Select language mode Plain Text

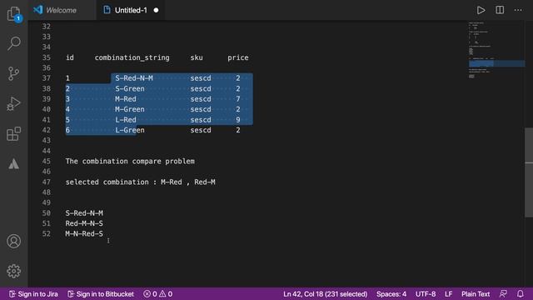[x=476, y=294]
